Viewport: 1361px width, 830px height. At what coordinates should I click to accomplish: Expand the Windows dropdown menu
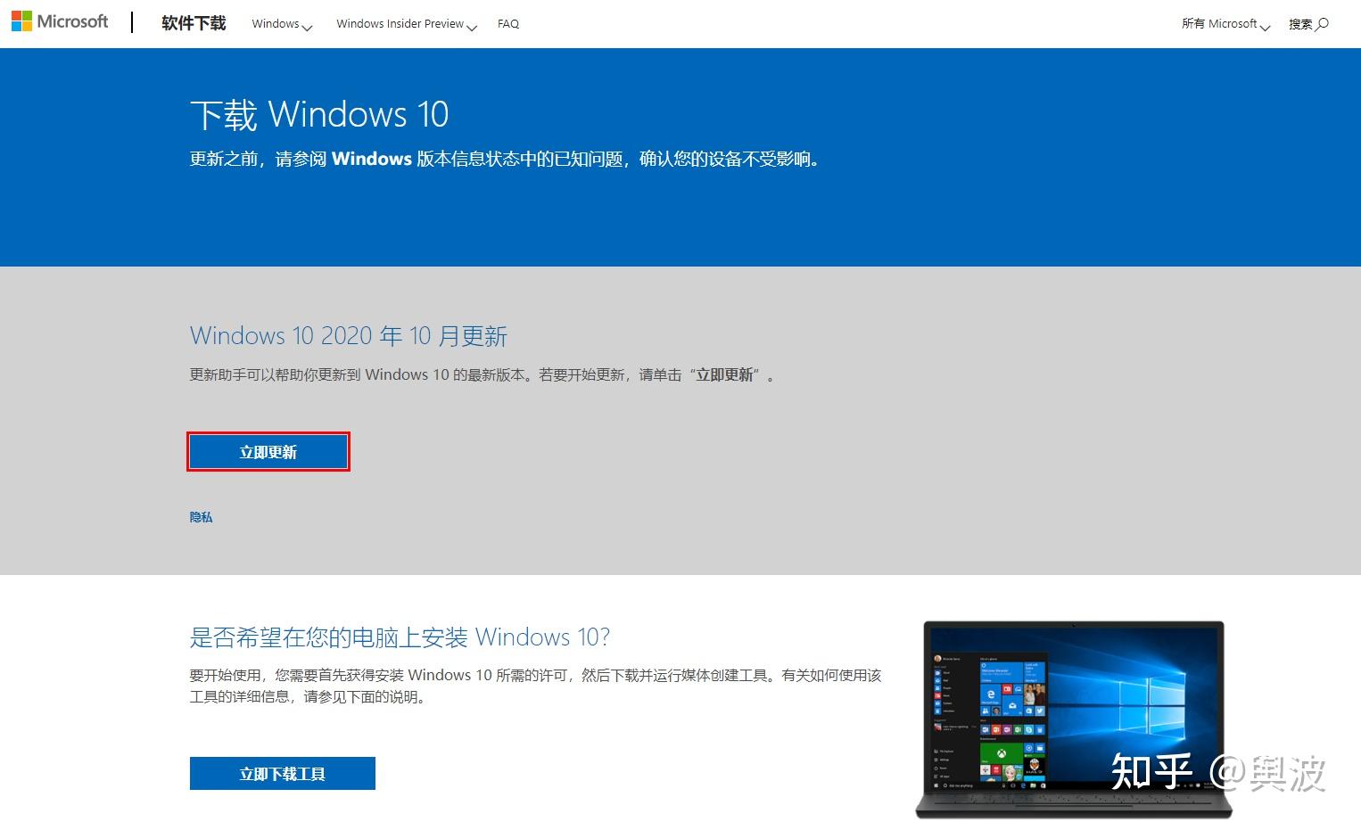point(282,24)
